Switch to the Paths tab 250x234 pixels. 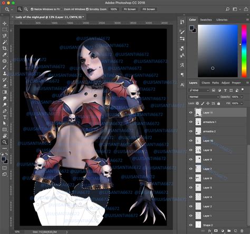[215, 83]
